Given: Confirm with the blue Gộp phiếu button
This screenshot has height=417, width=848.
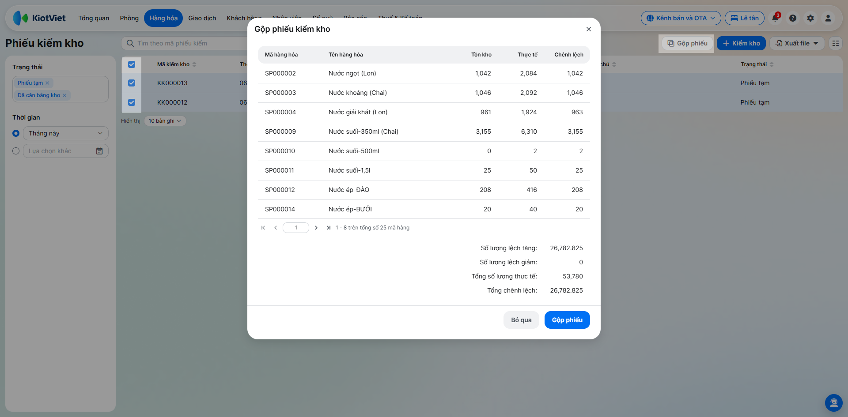Looking at the screenshot, I should point(567,320).
